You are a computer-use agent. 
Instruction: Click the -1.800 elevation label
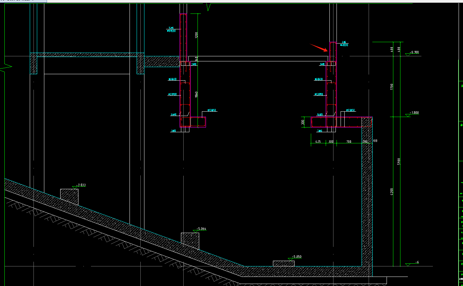coord(414,113)
